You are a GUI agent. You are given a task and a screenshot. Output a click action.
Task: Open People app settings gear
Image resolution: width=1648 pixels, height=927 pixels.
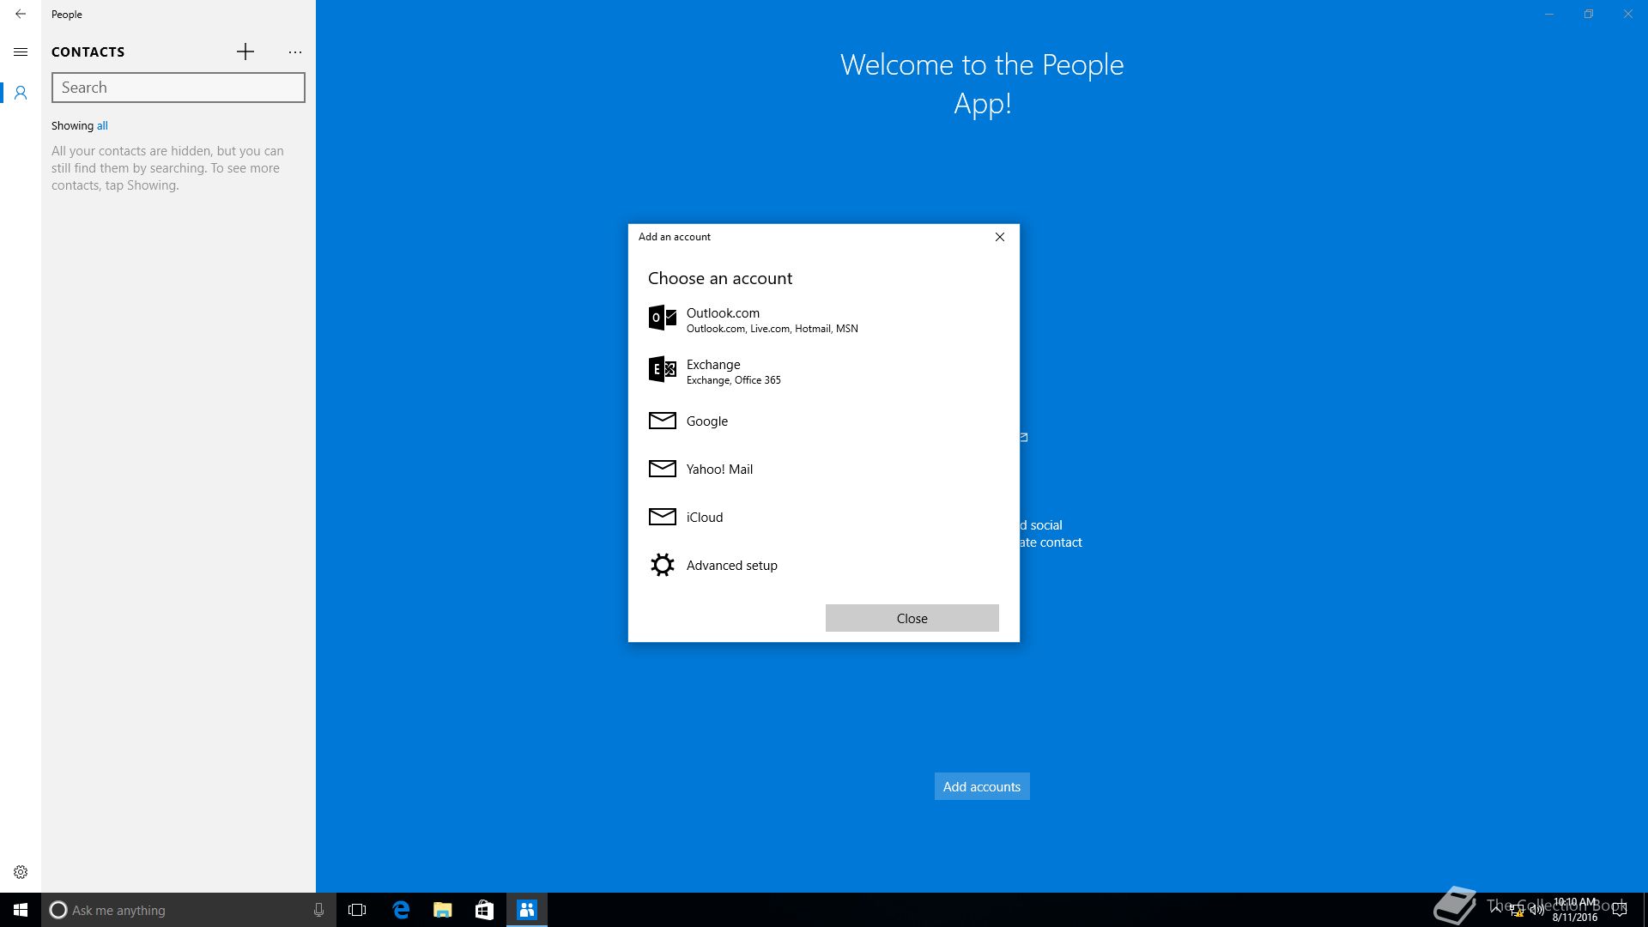21,872
